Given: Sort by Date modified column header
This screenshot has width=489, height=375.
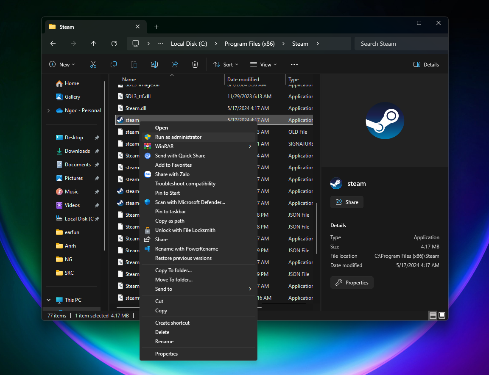Looking at the screenshot, I should (255, 79).
